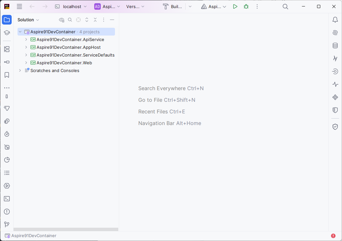The height and width of the screenshot is (241, 342).
Task: Open the Git tool window icon
Action: tap(7, 225)
